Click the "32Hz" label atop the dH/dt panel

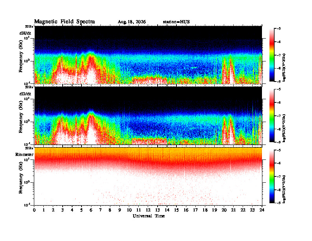tap(29, 26)
